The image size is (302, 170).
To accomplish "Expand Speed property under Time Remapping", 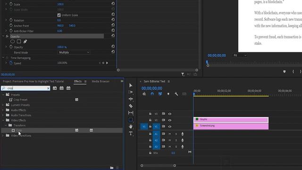I will 6,63.
